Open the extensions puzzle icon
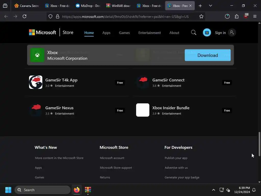 click(237, 16)
